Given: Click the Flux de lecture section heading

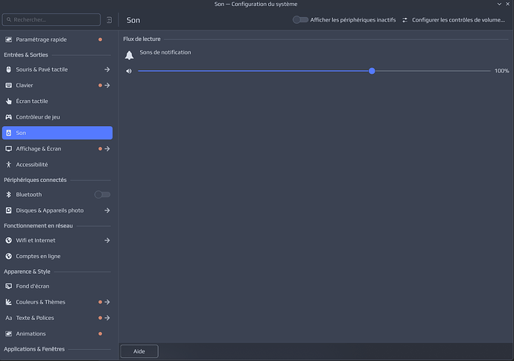Looking at the screenshot, I should 142,39.
